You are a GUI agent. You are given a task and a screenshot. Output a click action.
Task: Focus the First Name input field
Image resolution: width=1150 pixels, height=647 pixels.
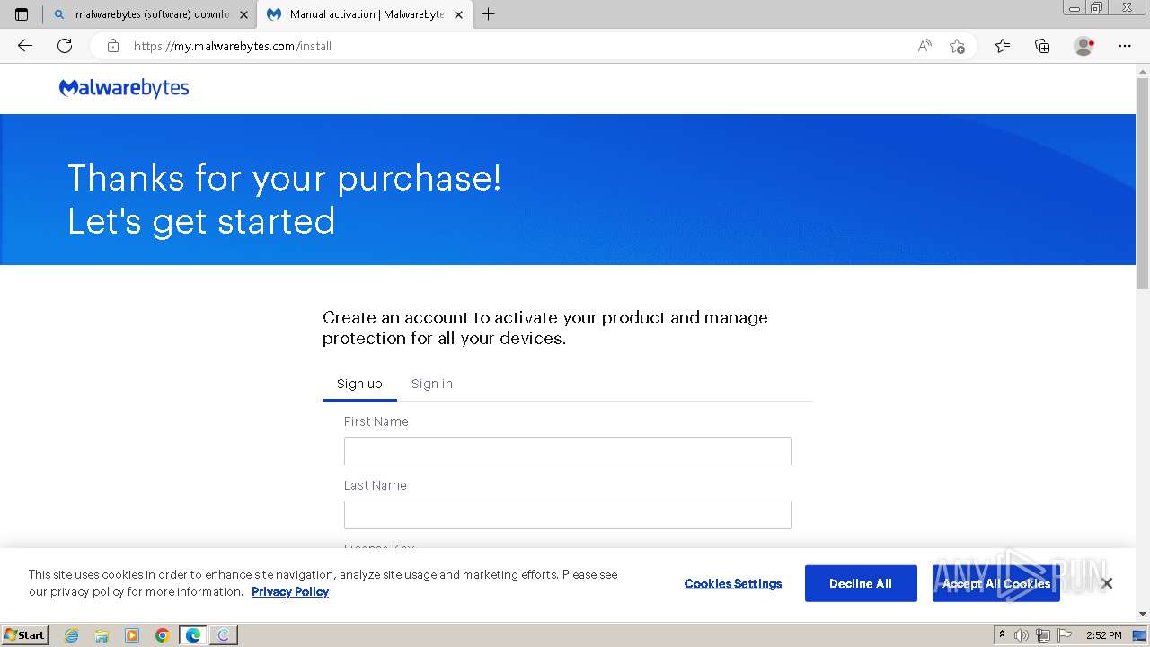[x=568, y=451]
